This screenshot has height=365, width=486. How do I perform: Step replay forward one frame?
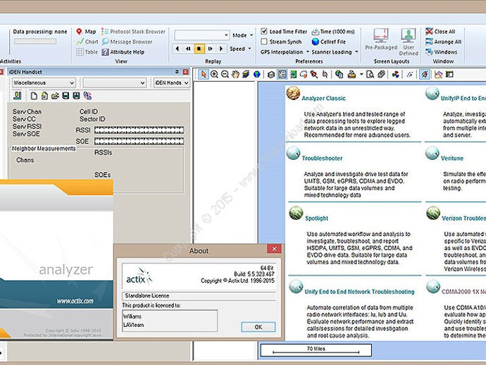click(210, 49)
